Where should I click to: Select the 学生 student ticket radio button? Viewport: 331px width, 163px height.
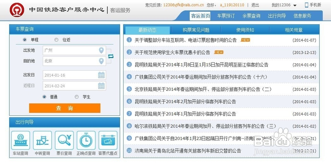point(77,97)
